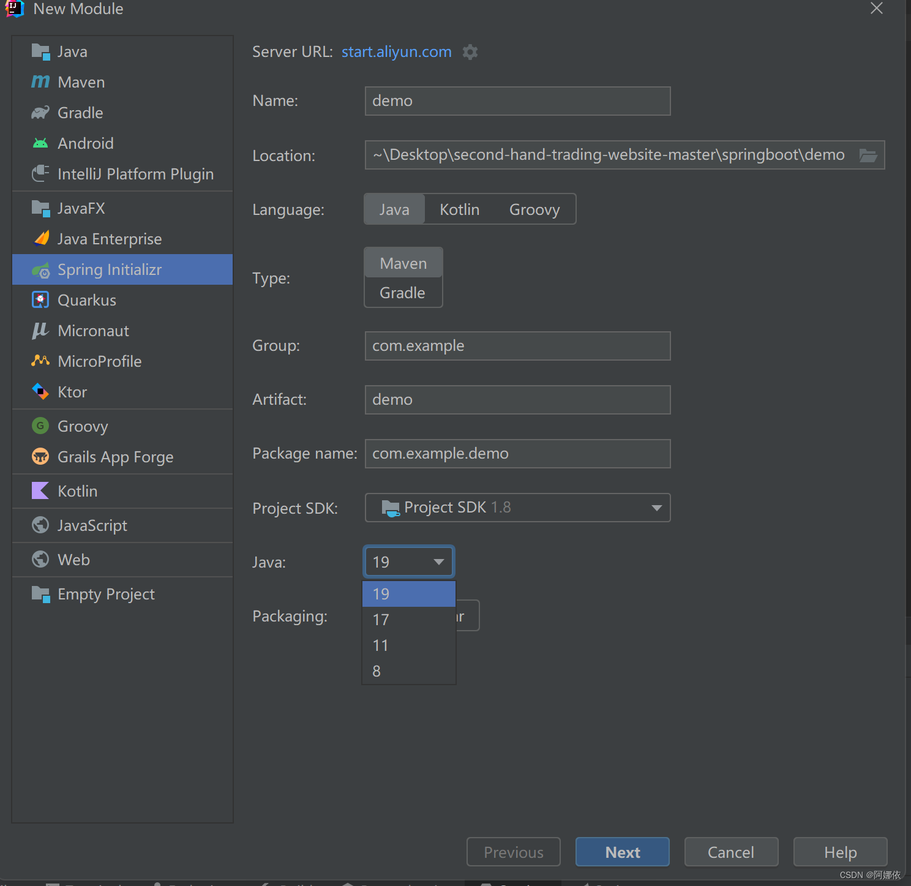The image size is (911, 886).
Task: Click the Artifact input field
Action: 518,400
